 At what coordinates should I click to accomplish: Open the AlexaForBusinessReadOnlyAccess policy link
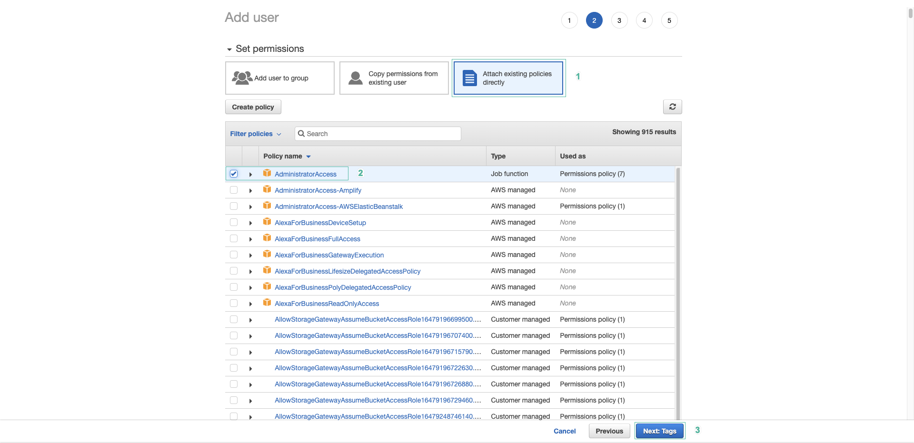(327, 304)
